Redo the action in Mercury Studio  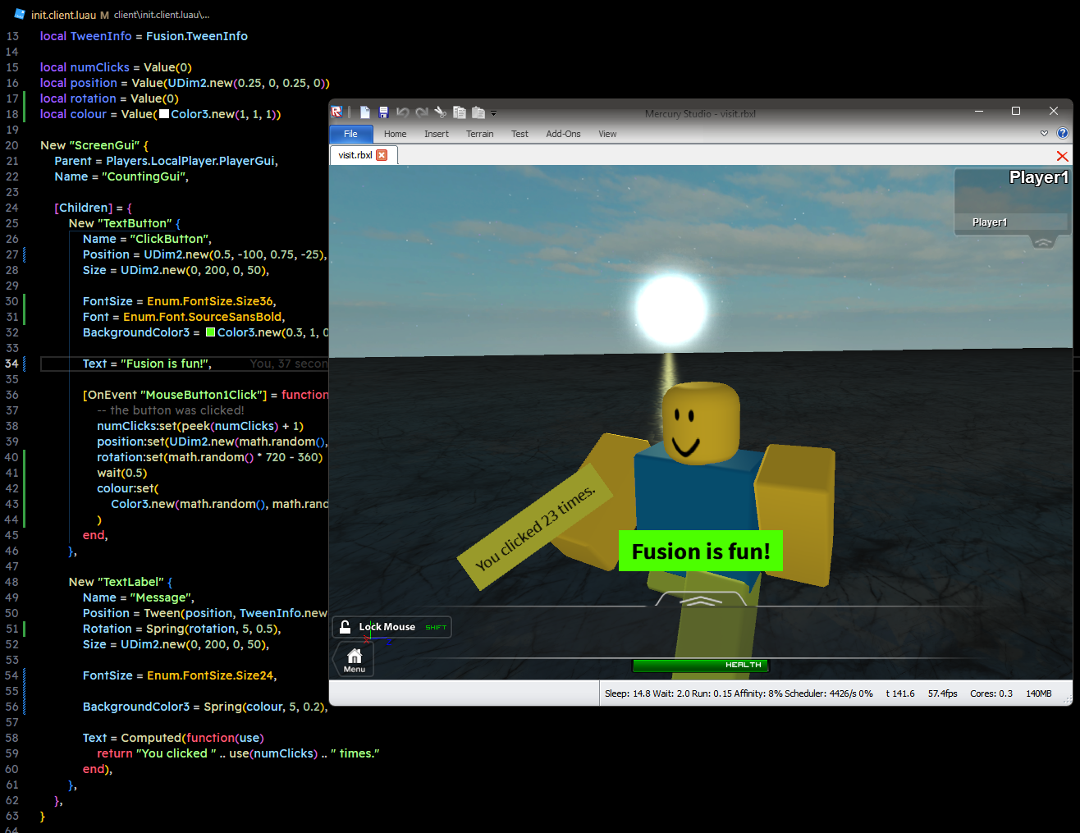coord(422,112)
